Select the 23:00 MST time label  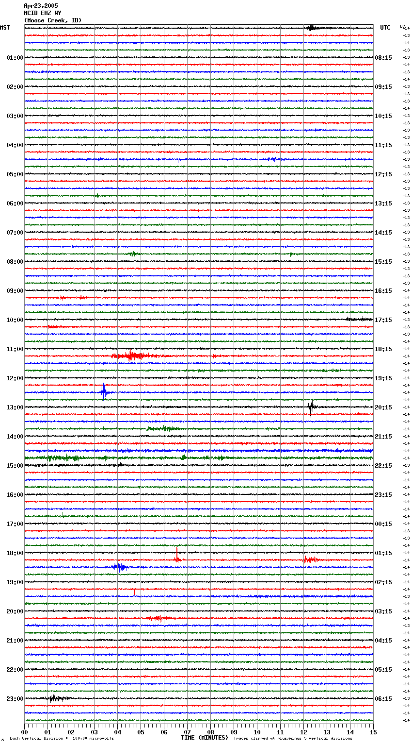pos(15,699)
